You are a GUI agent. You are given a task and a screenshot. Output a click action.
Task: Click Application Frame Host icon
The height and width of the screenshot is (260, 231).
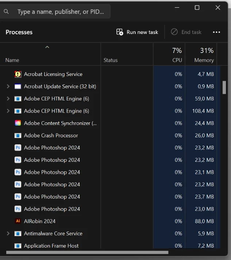pos(18,246)
